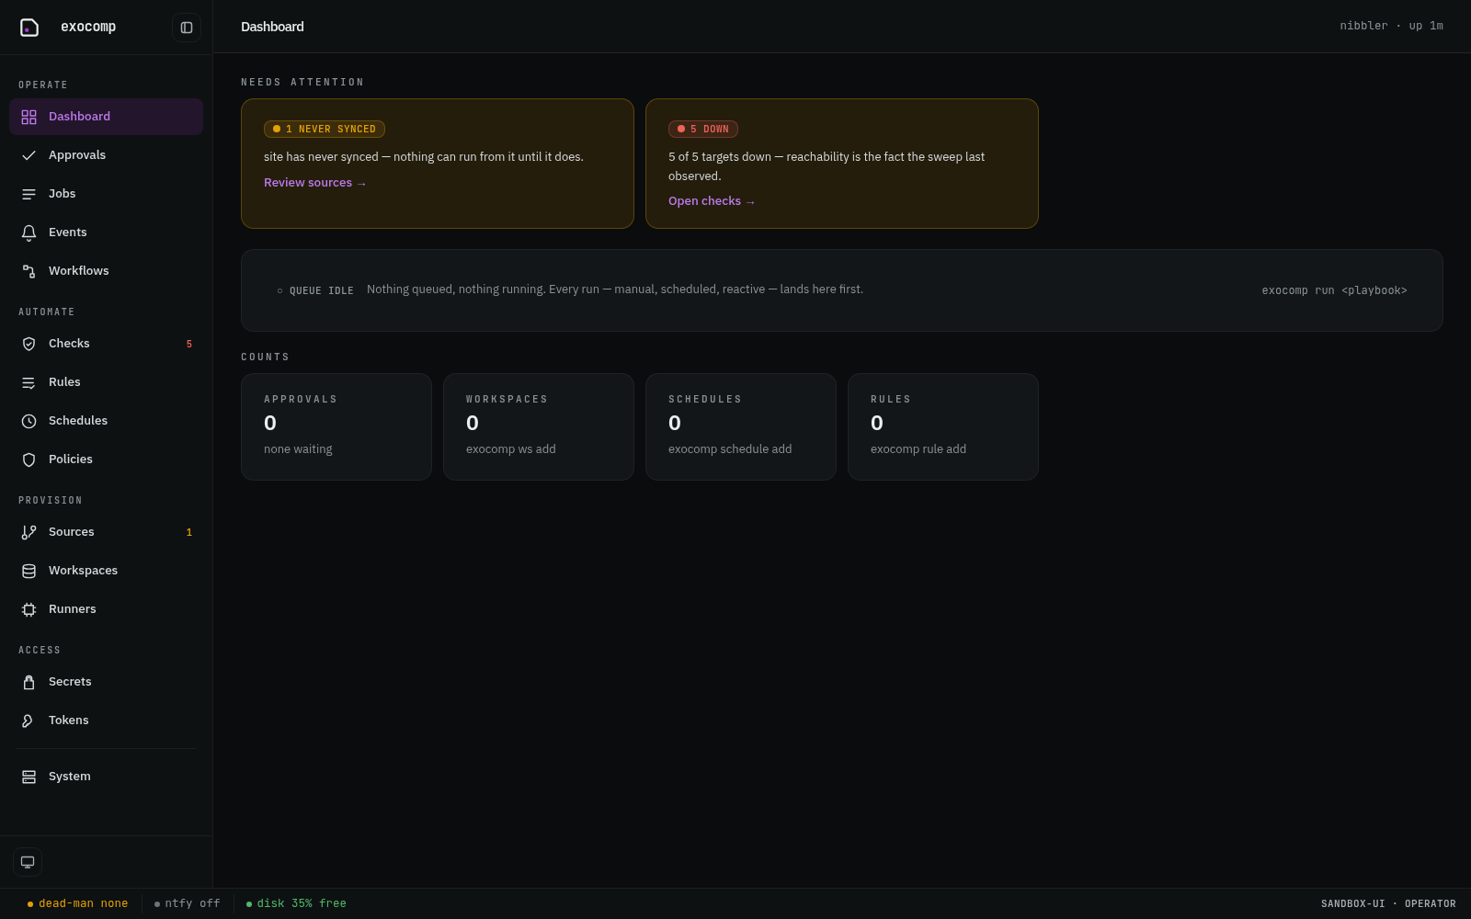Image resolution: width=1471 pixels, height=919 pixels.
Task: Click the 'nibbler · up 1m' header text
Action: [x=1391, y=26]
